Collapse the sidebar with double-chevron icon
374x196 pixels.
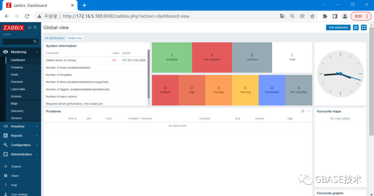point(29,28)
